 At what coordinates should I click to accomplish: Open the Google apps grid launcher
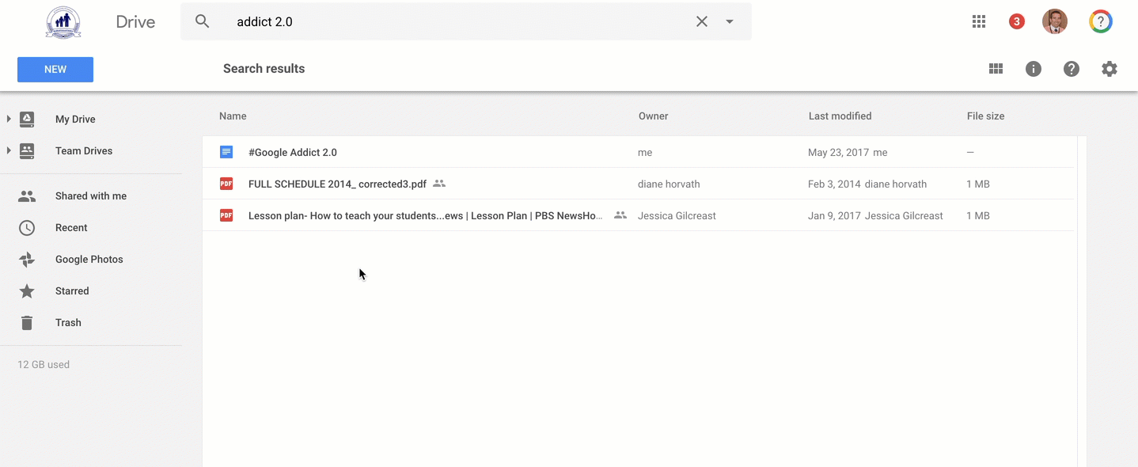tap(979, 21)
